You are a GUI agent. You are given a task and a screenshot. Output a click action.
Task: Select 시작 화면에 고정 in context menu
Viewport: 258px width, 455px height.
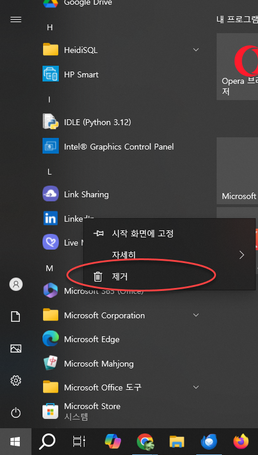click(169, 233)
